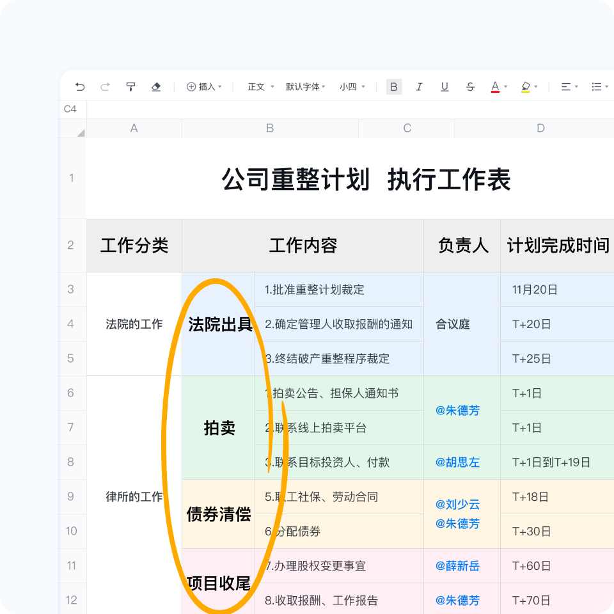The width and height of the screenshot is (614, 614).
Task: Click the Highlight Color icon
Action: coord(526,87)
